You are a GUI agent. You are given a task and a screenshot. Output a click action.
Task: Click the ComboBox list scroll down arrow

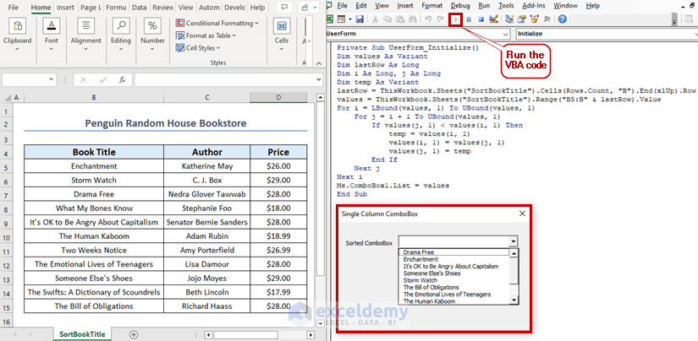[x=514, y=300]
